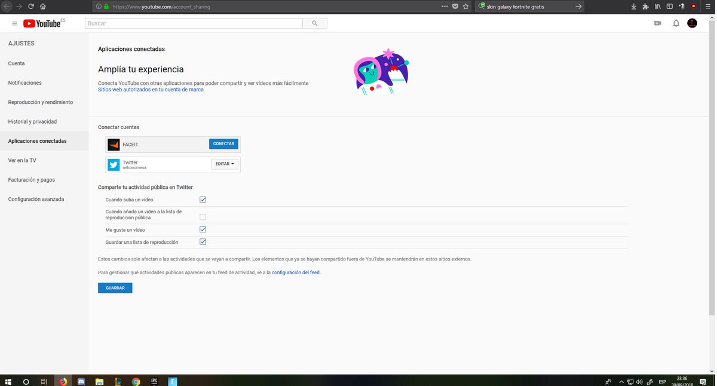Go forward with the browser forward arrow
This screenshot has height=386, width=717.
(19, 7)
